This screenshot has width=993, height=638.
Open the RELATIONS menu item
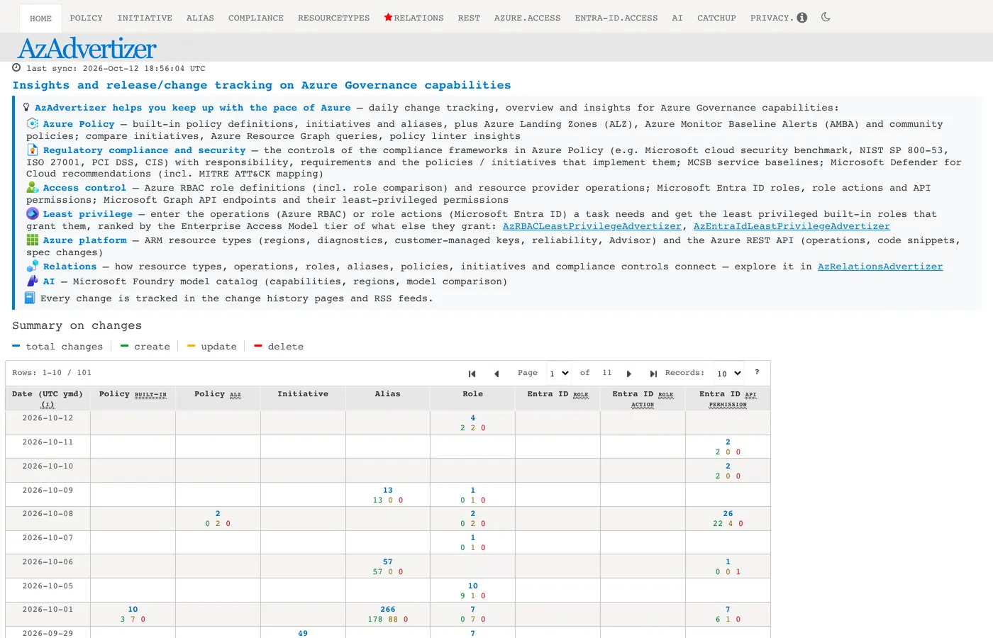414,18
